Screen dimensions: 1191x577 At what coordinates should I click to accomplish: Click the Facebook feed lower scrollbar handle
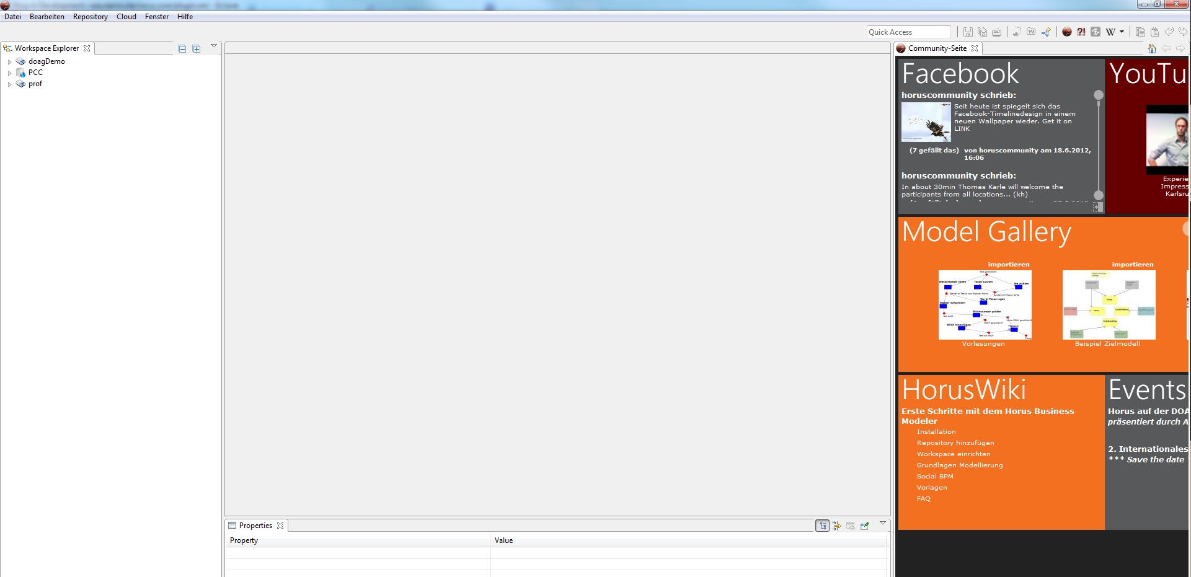click(x=1099, y=195)
